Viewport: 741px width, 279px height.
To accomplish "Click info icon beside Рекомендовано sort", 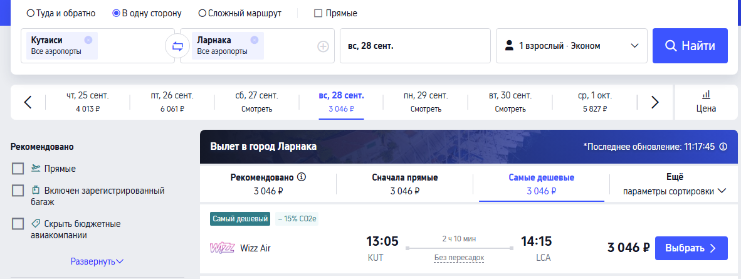I will pyautogui.click(x=302, y=178).
